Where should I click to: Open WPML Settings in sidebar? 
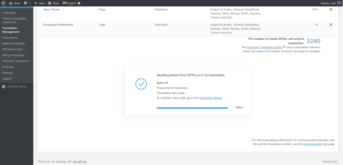pos(7,73)
